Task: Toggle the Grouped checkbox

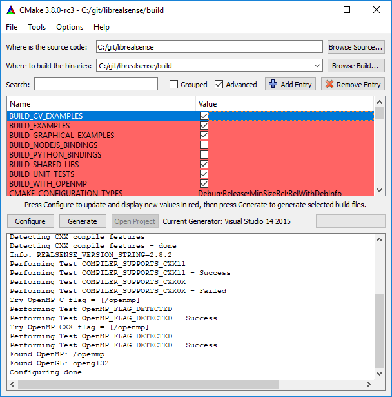Action: 173,85
